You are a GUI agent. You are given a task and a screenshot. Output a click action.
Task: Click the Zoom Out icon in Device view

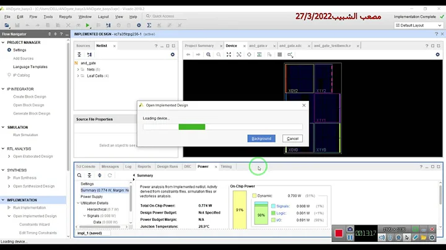click(x=219, y=54)
